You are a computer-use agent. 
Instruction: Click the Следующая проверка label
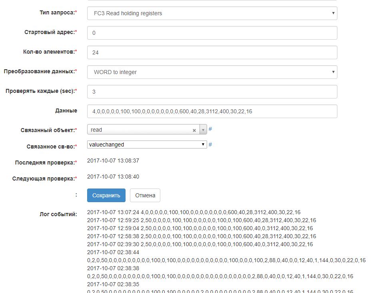[x=45, y=179]
